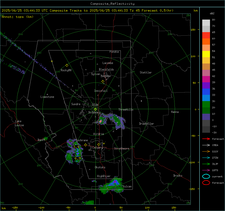The image size is (225, 211).
Task: Click the small green echo beside Banff
Action: (46, 139)
